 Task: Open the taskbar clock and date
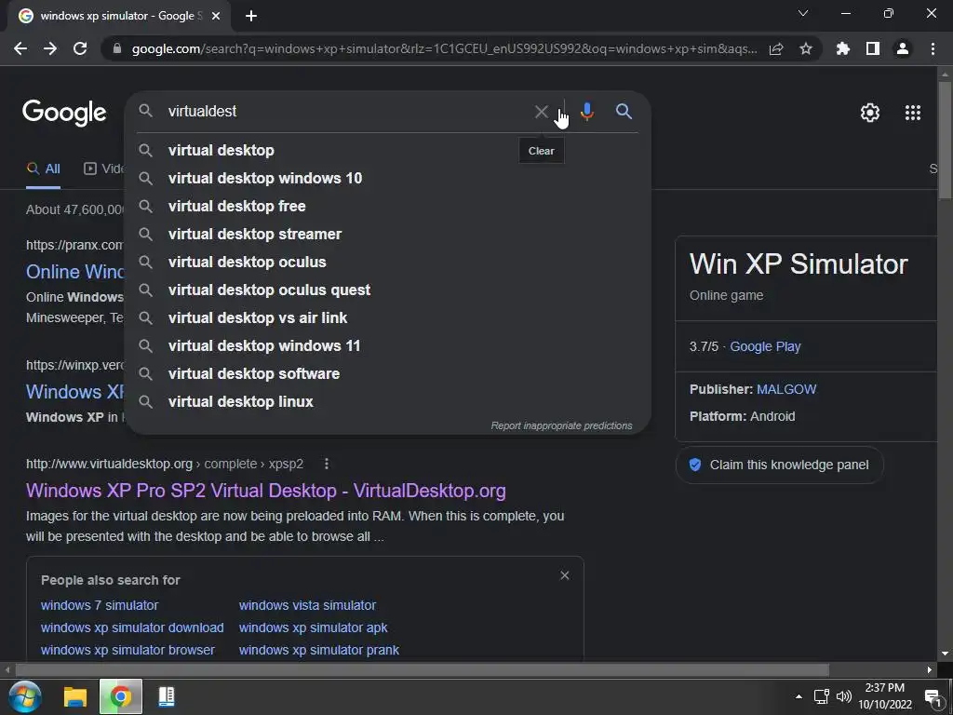tap(885, 696)
